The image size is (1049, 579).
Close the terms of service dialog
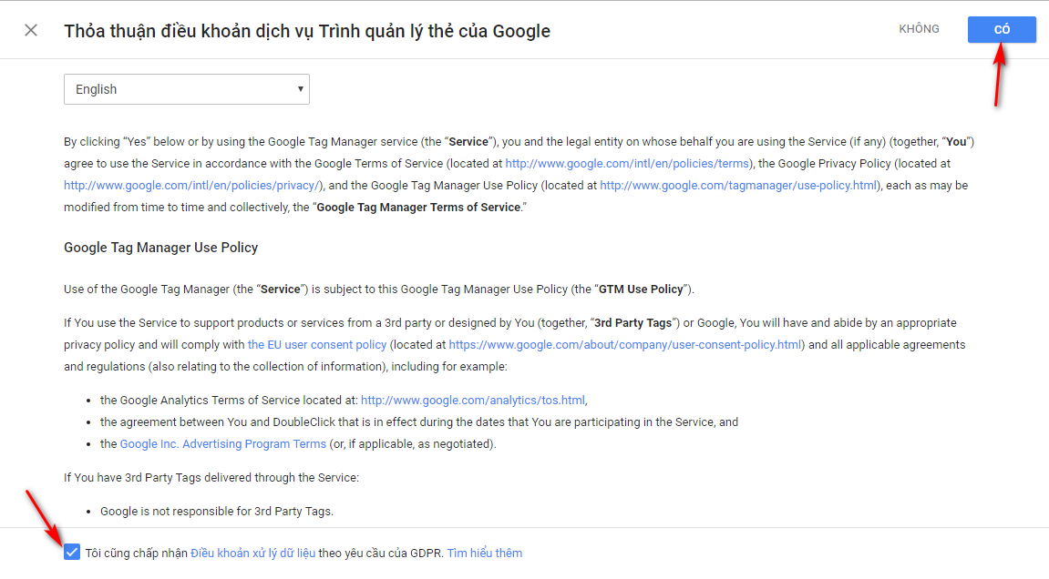point(31,30)
